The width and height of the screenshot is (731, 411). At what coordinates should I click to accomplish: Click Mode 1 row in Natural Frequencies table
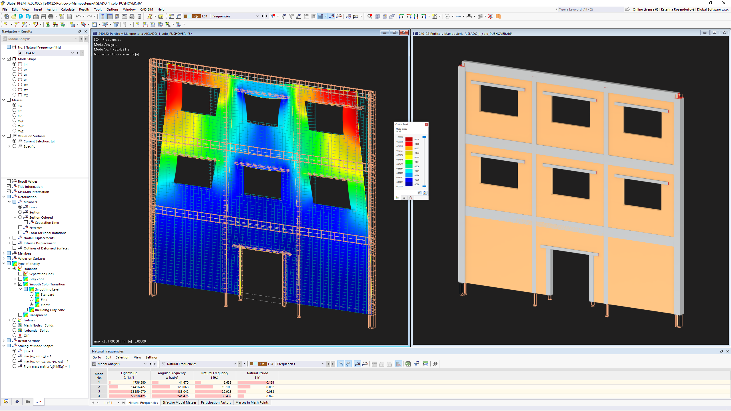point(99,382)
